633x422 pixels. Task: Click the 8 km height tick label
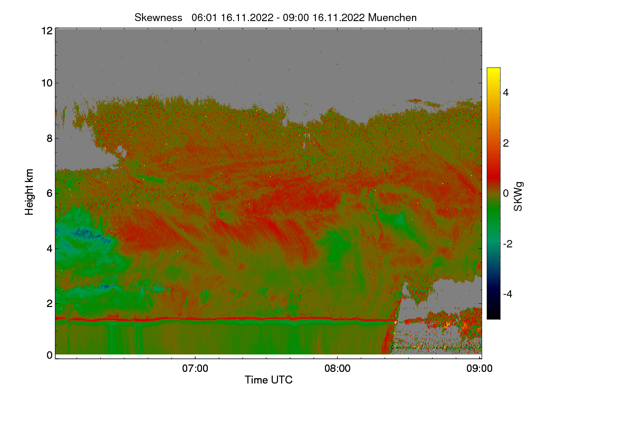(50, 138)
